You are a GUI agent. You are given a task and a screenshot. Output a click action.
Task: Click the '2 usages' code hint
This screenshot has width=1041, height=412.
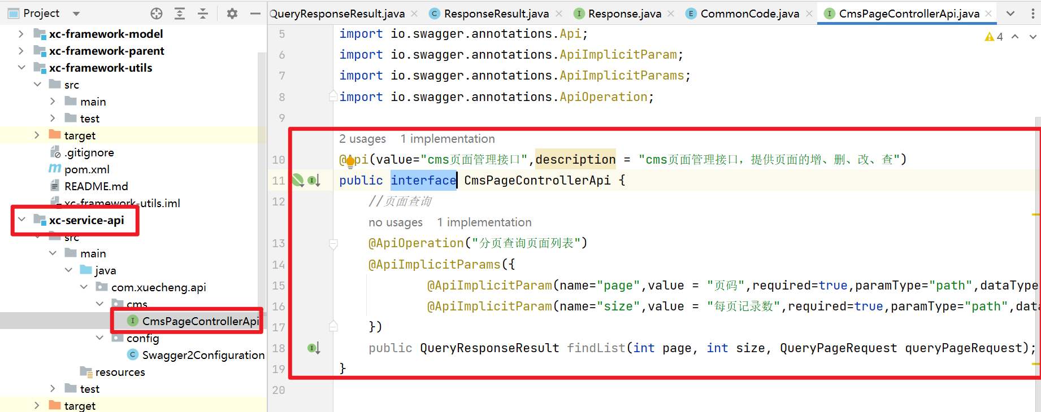pos(362,139)
